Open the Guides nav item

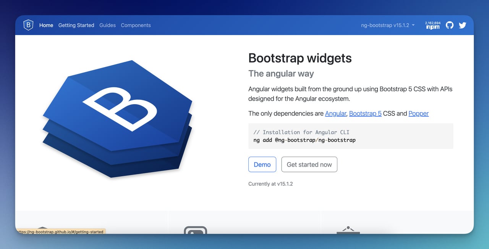pos(107,25)
